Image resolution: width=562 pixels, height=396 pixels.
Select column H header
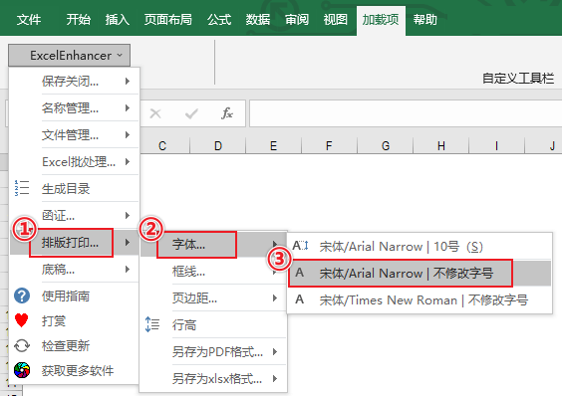coord(440,145)
